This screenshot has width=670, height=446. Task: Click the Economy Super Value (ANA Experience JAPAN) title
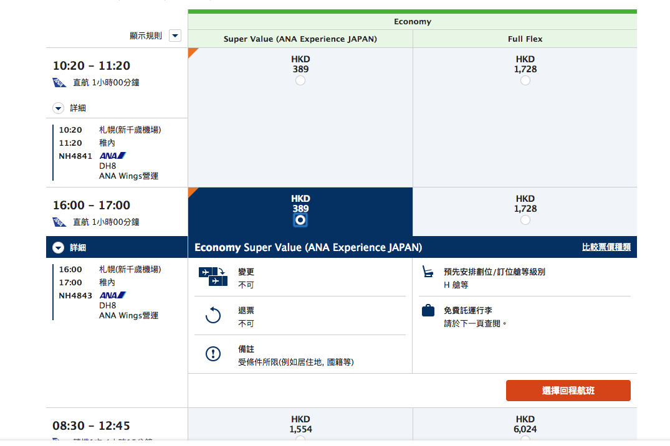(x=308, y=247)
